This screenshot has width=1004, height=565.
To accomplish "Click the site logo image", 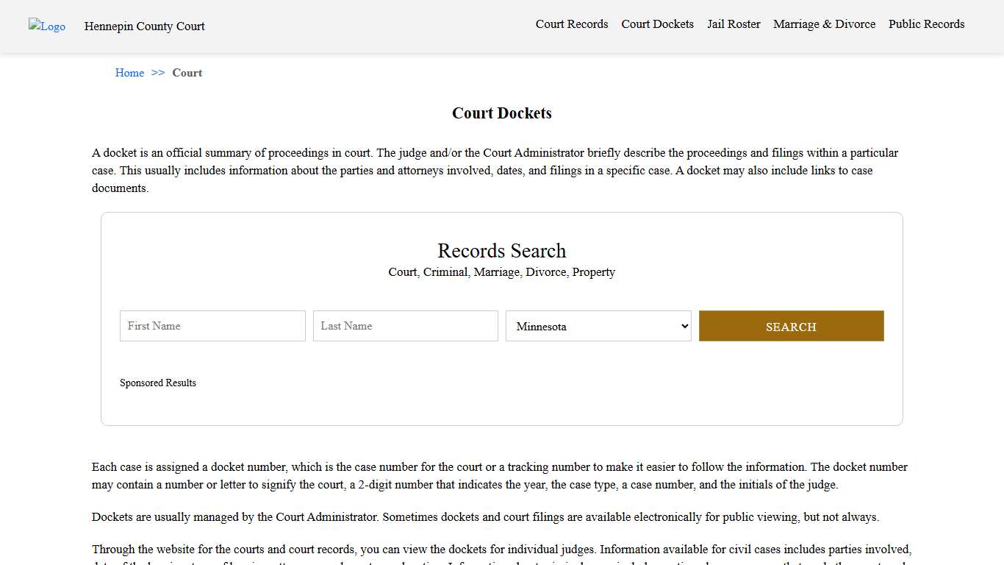I will [x=46, y=26].
